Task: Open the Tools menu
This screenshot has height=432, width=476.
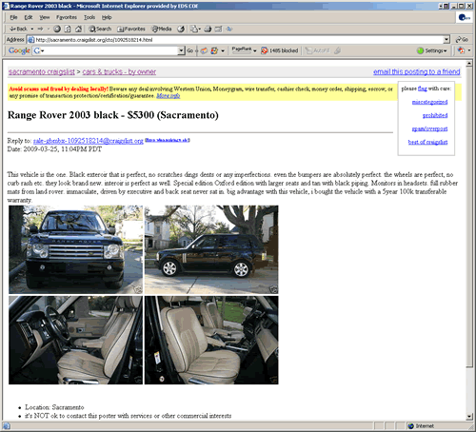Action: coord(89,17)
